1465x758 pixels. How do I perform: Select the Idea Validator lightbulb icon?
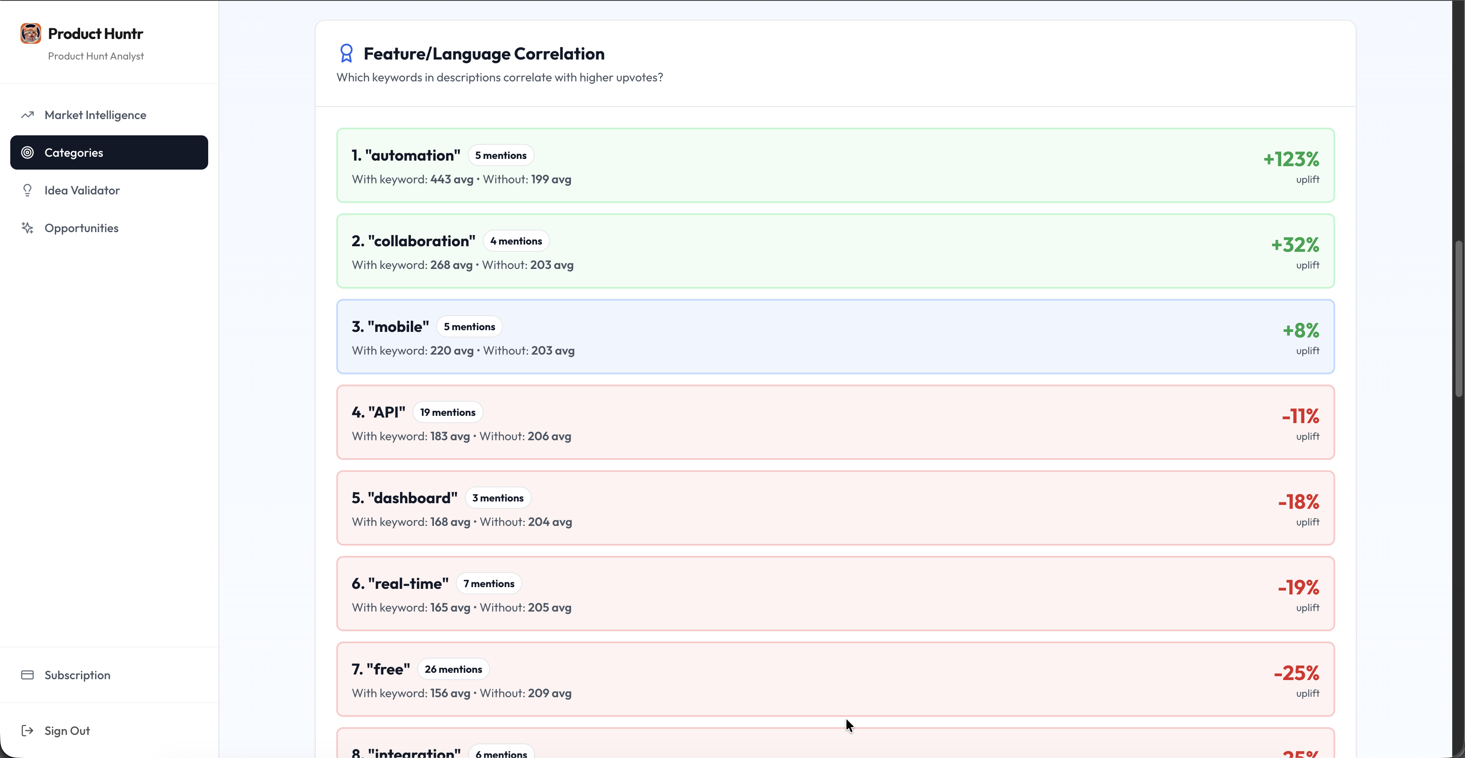[x=27, y=190]
